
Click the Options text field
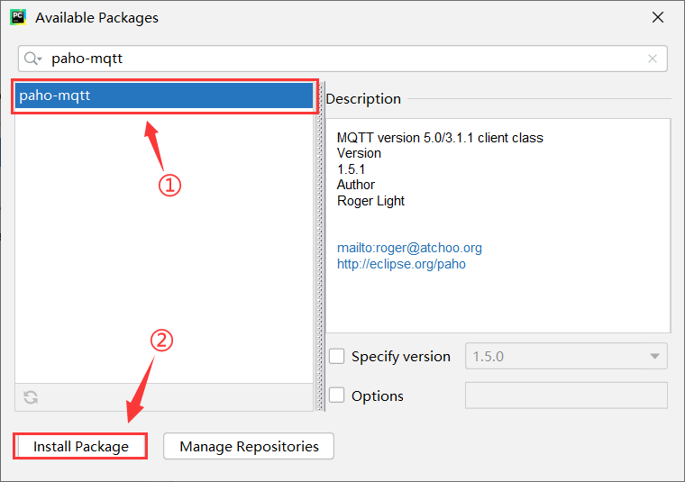[566, 396]
